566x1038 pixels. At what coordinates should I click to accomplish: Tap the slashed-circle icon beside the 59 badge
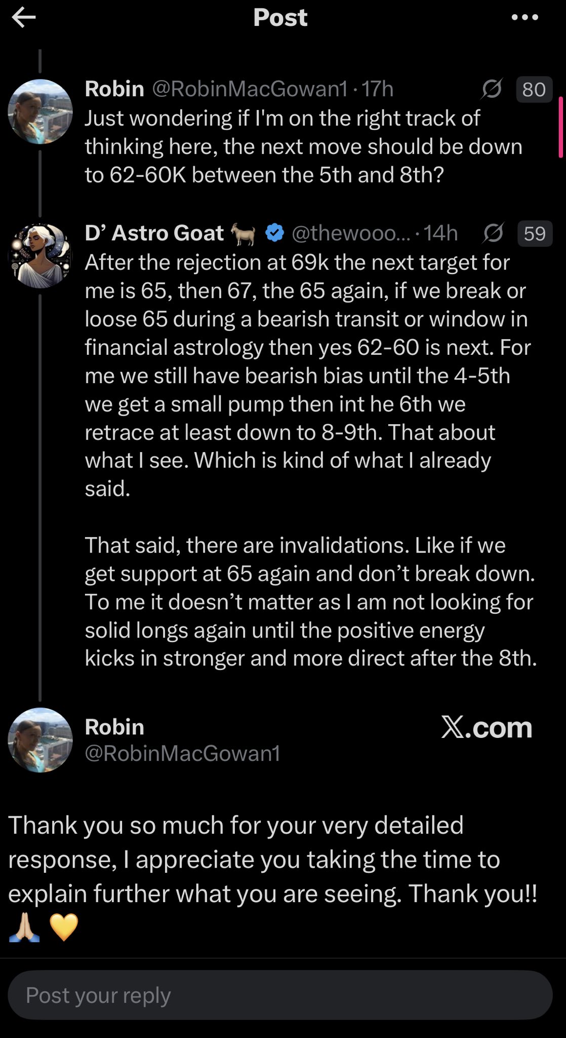(x=492, y=234)
